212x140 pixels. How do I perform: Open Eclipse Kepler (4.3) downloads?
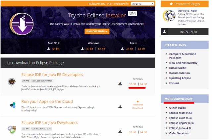(181, 123)
